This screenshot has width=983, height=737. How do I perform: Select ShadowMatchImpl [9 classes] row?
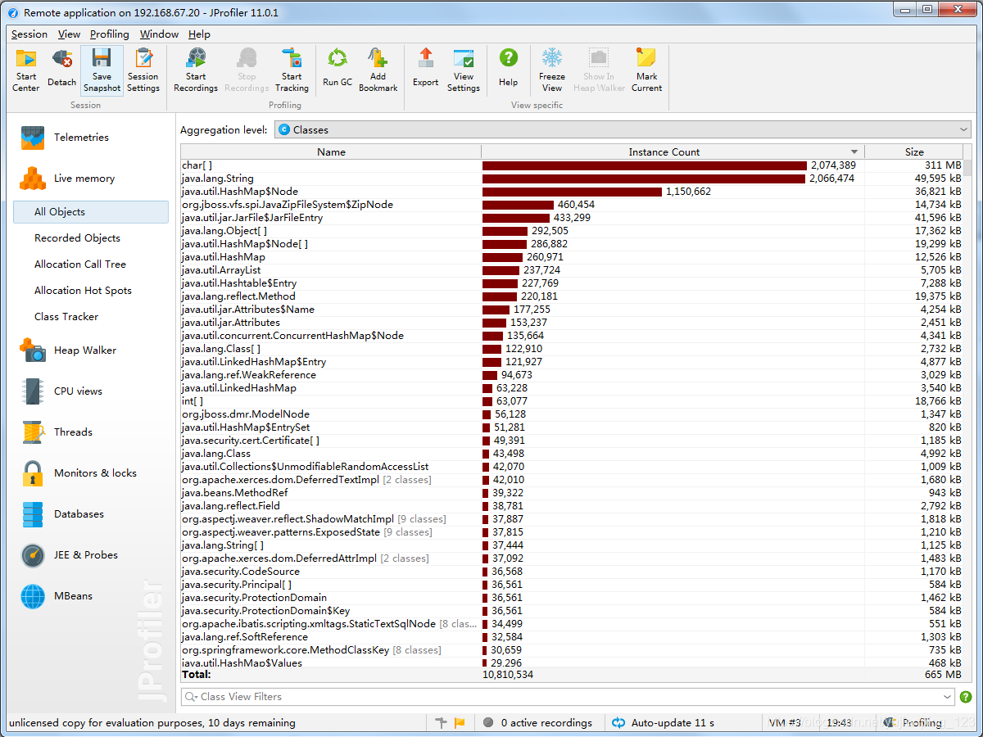point(572,519)
